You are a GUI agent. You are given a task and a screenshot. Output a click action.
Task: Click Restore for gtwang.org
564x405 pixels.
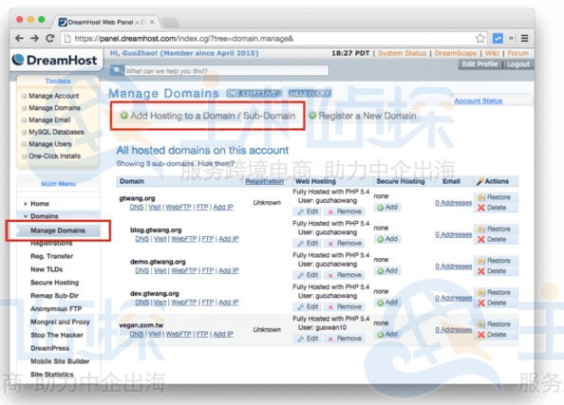495,197
